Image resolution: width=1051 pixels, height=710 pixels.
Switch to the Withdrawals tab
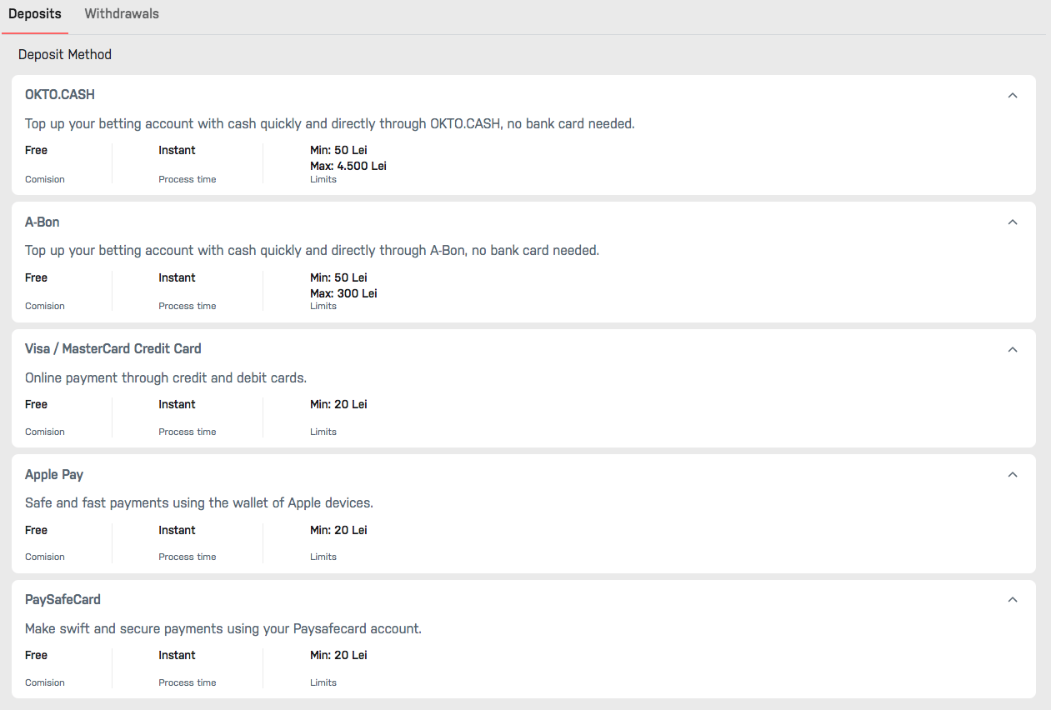tap(122, 14)
